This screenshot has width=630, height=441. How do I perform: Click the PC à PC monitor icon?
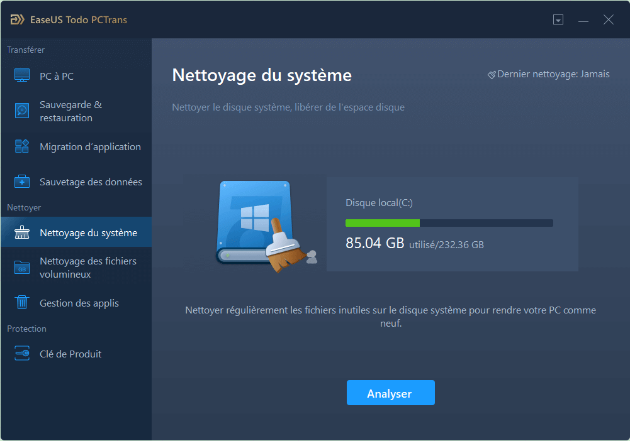(22, 76)
